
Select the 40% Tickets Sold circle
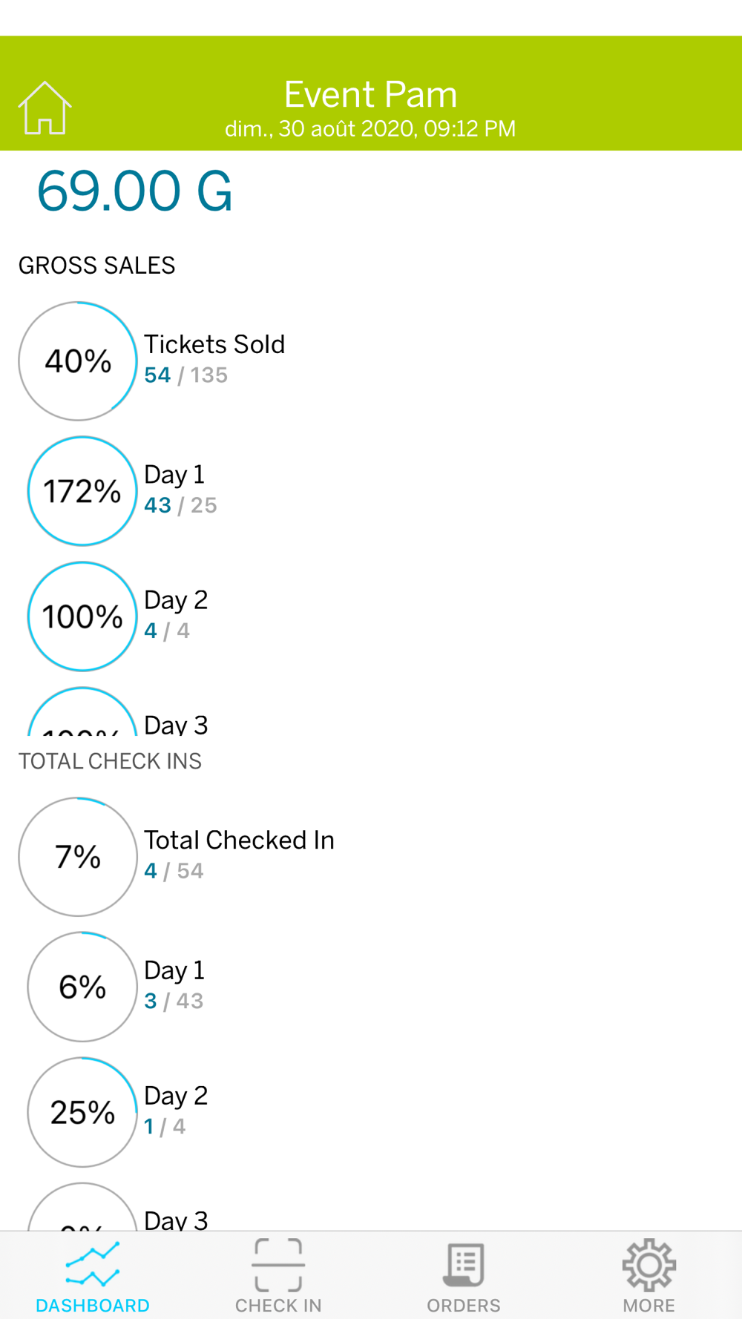(x=78, y=361)
